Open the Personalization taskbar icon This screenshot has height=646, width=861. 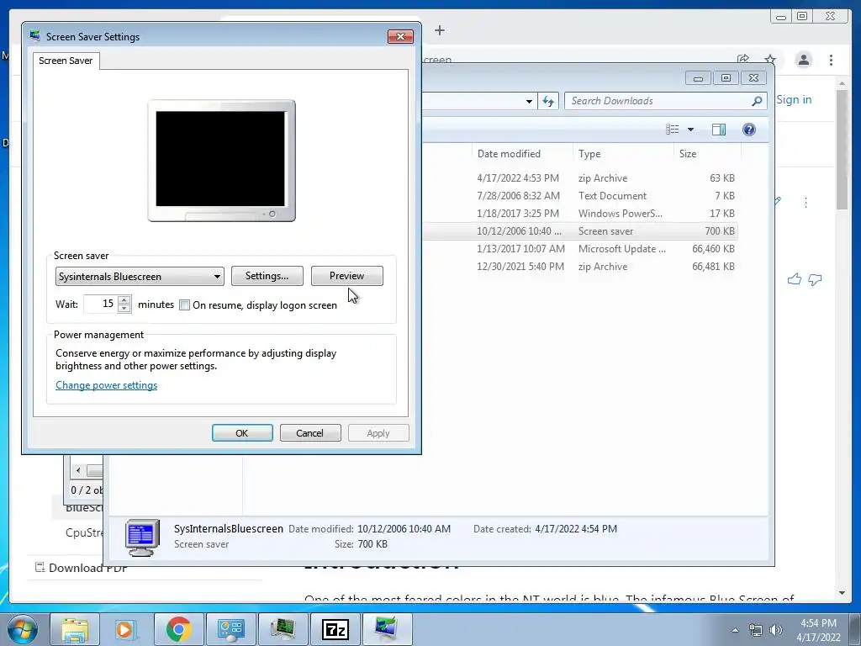coord(386,629)
